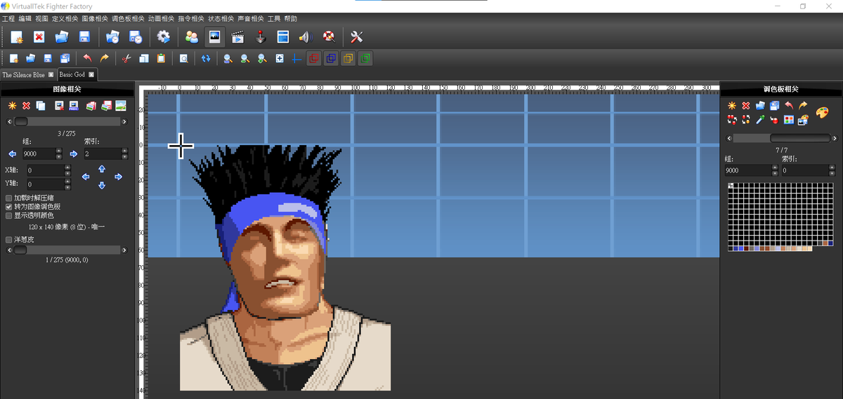843x399 pixels.
Task: Open the wrench and screwdriver tools icon
Action: (x=355, y=37)
